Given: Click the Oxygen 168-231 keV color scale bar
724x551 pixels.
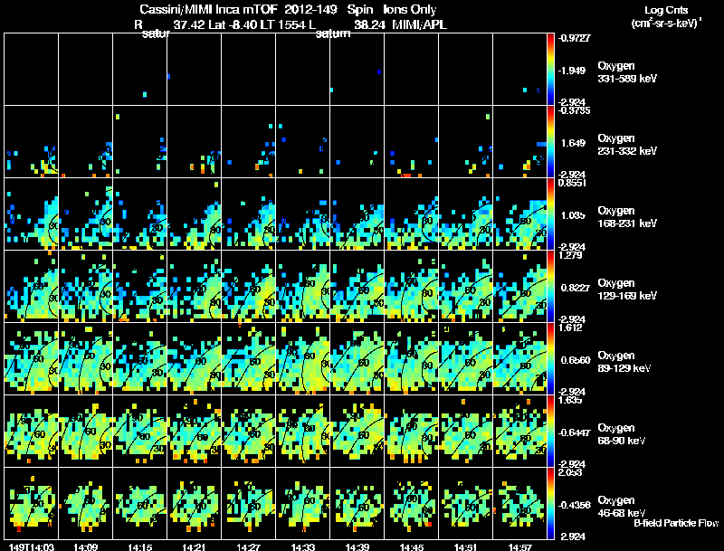Looking at the screenshot, I should coord(550,214).
